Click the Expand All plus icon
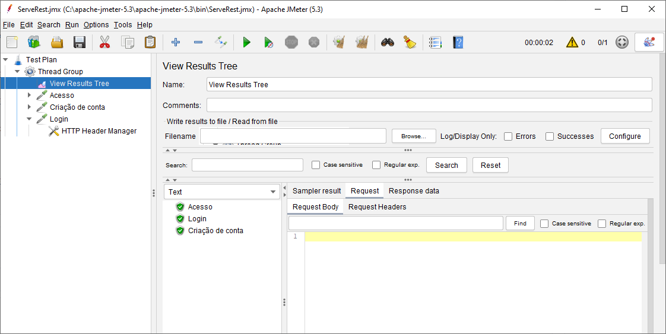The image size is (666, 334). 176,42
